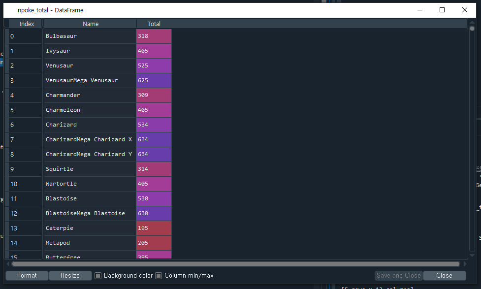Select row index 12 header

coord(25,213)
